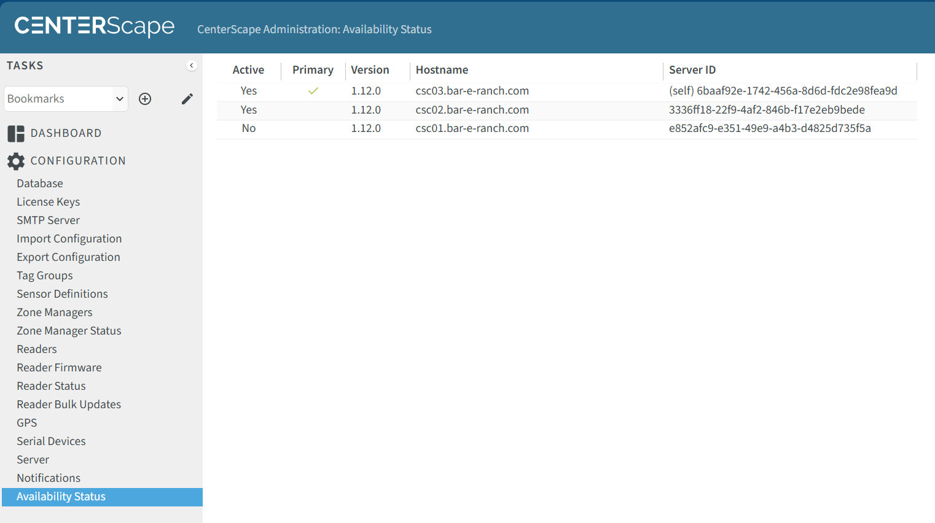Navigate to Reader Firmware
Viewport: 935px width, 523px height.
point(60,368)
